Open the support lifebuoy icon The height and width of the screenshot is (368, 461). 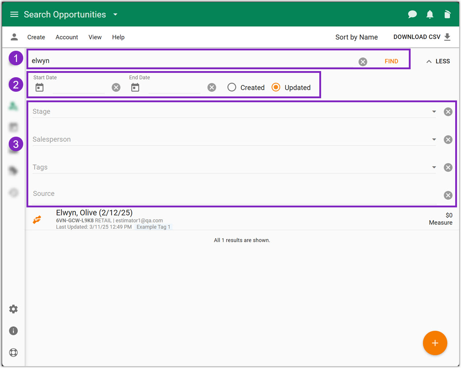click(13, 352)
